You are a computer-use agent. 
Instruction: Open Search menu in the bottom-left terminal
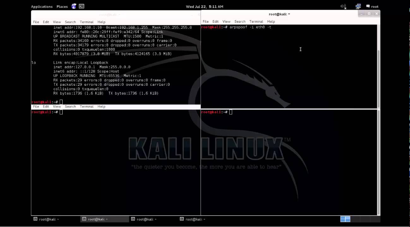pos(70,107)
